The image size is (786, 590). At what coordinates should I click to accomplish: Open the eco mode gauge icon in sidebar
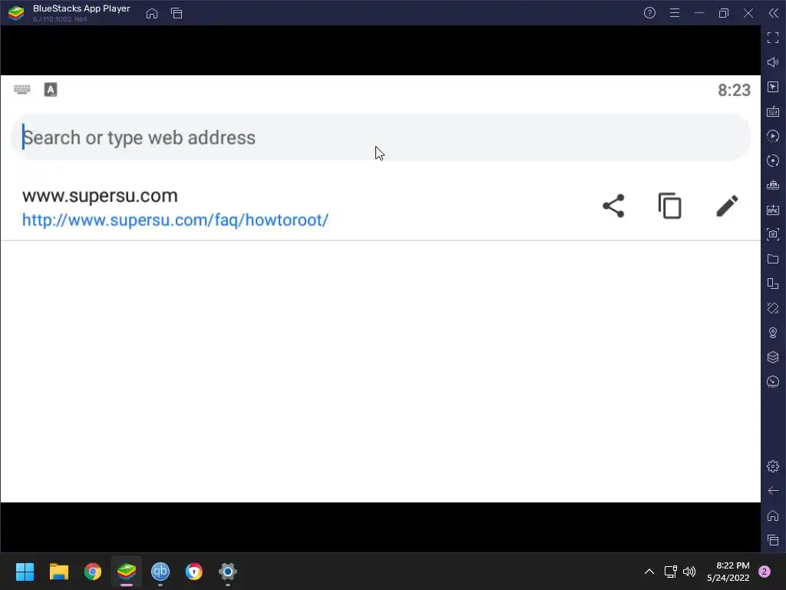click(773, 382)
